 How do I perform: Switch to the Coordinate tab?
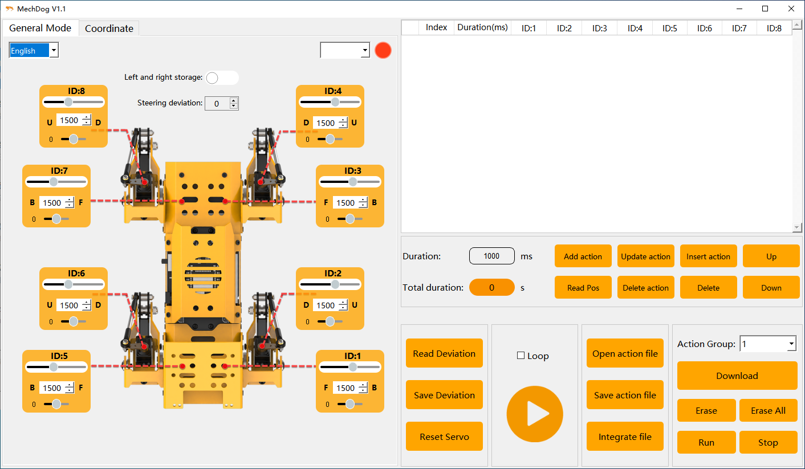(x=109, y=28)
